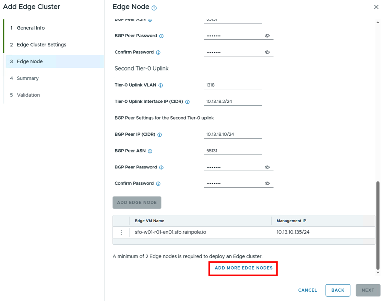The image size is (383, 301).
Task: Click info icon beside first uplink BGP Peer Password
Action: pos(161,36)
